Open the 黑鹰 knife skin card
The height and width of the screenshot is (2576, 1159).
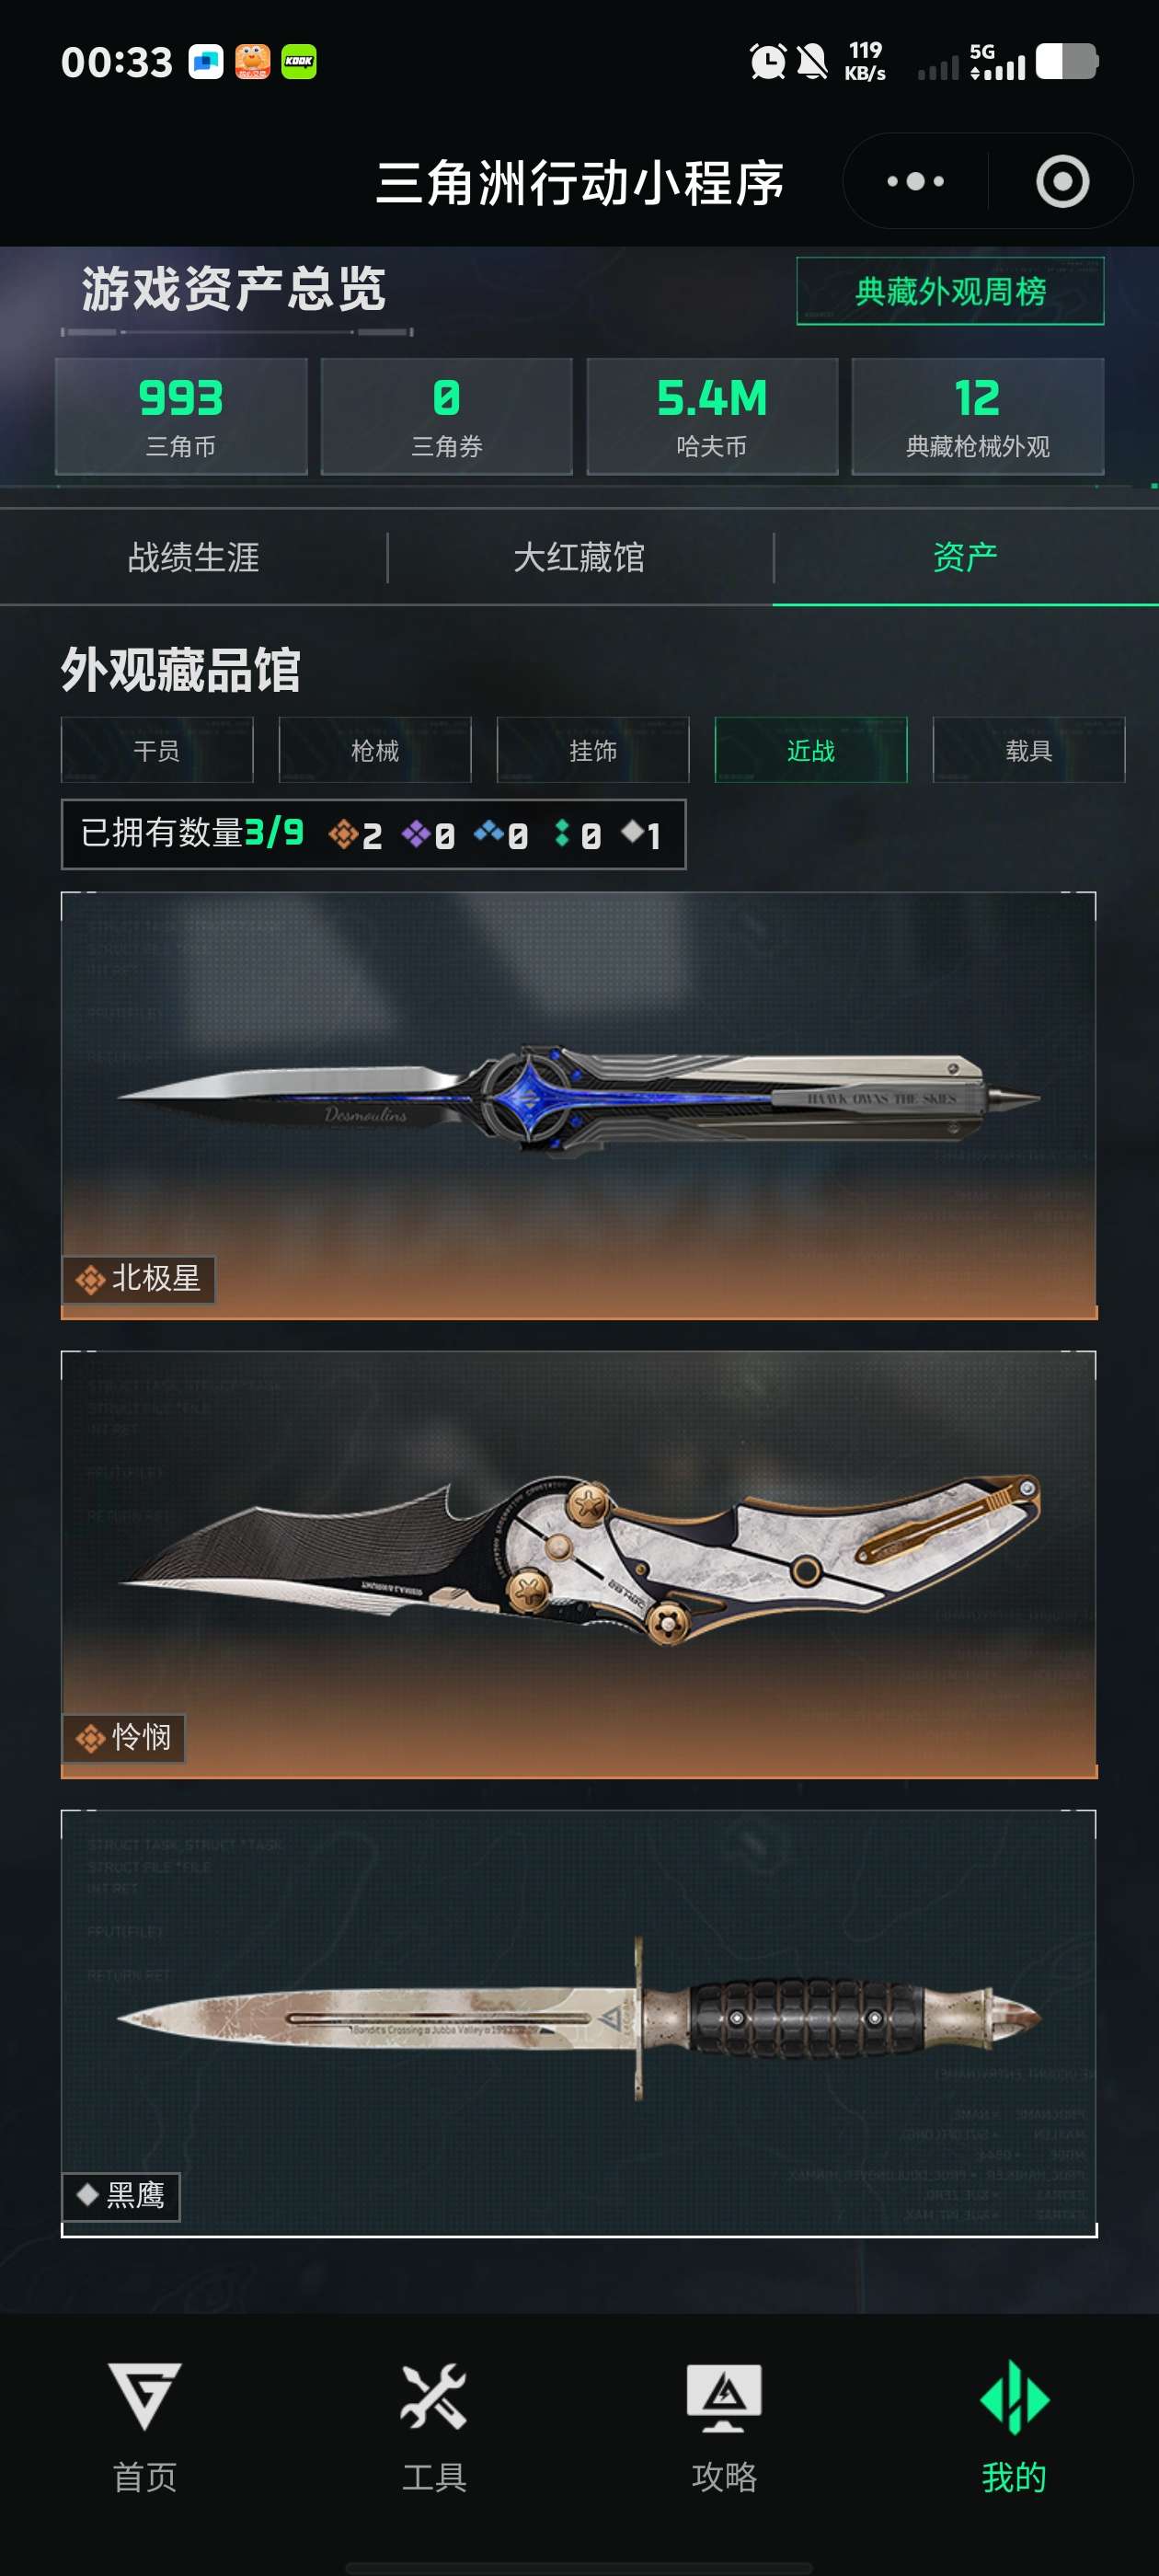pos(579,2023)
